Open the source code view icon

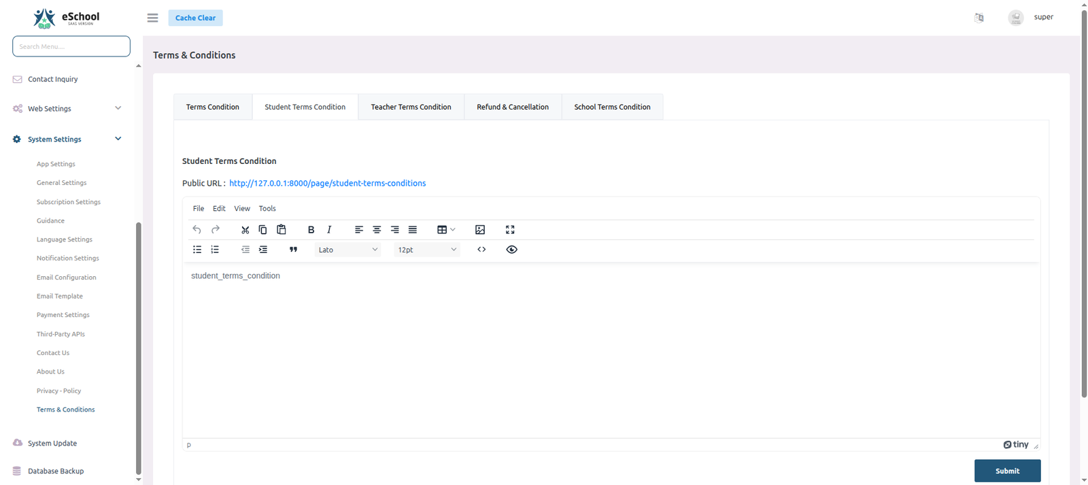point(481,250)
